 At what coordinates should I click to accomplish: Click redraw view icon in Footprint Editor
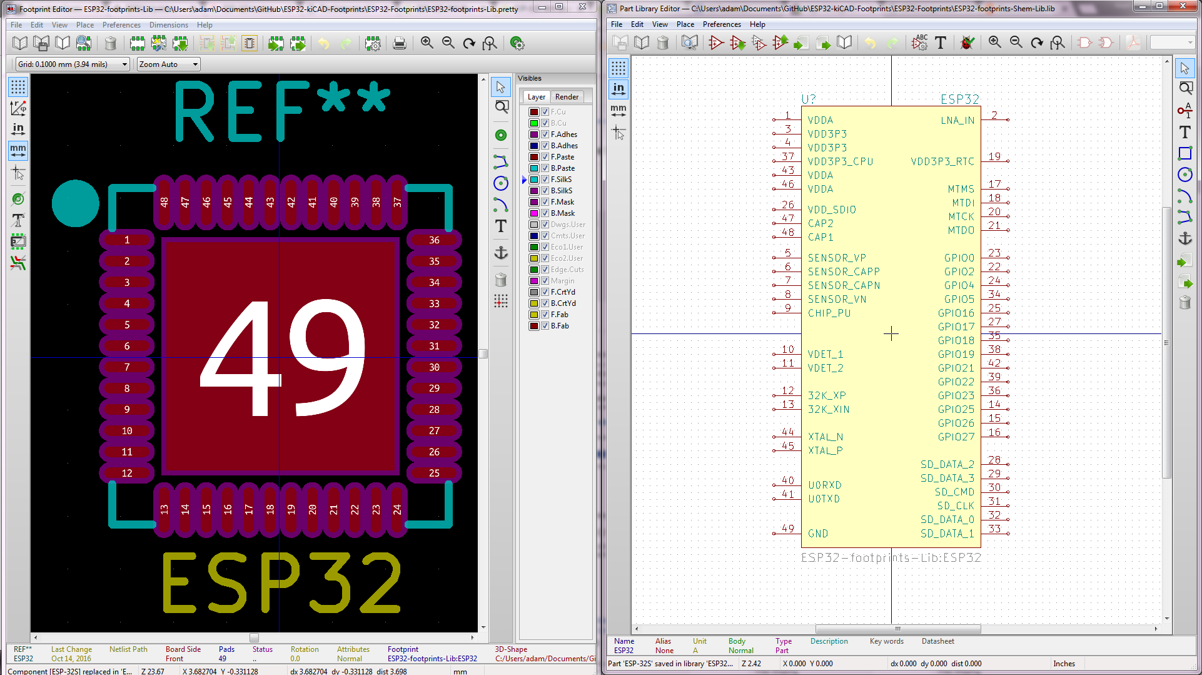pos(469,43)
